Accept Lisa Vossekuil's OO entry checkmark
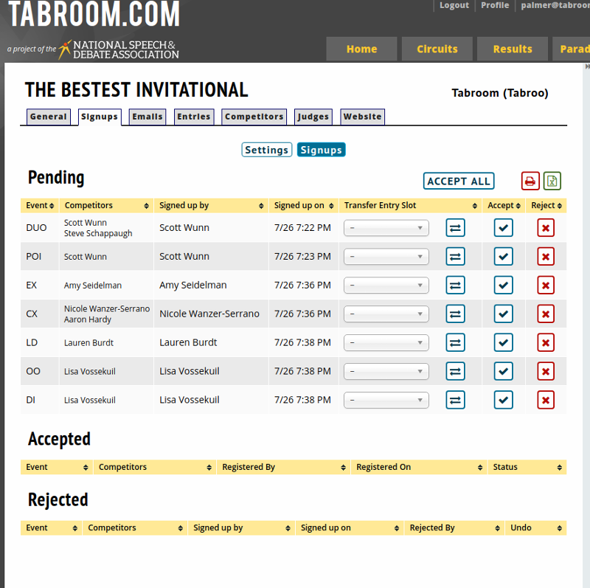The height and width of the screenshot is (588, 590). pos(503,372)
